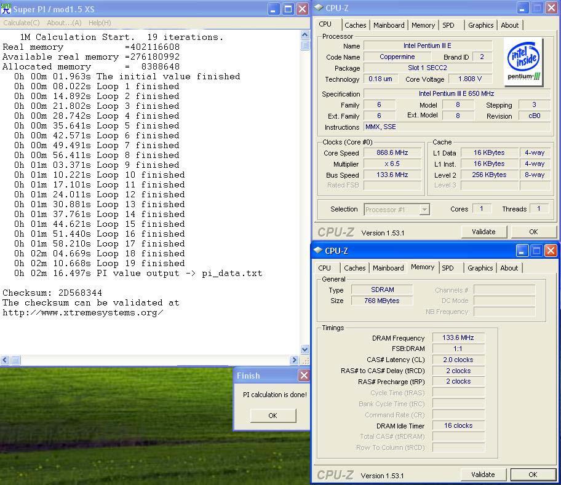This screenshot has height=485, width=561.
Task: Click the Multiplier value 'x 6.5'
Action: pos(392,164)
